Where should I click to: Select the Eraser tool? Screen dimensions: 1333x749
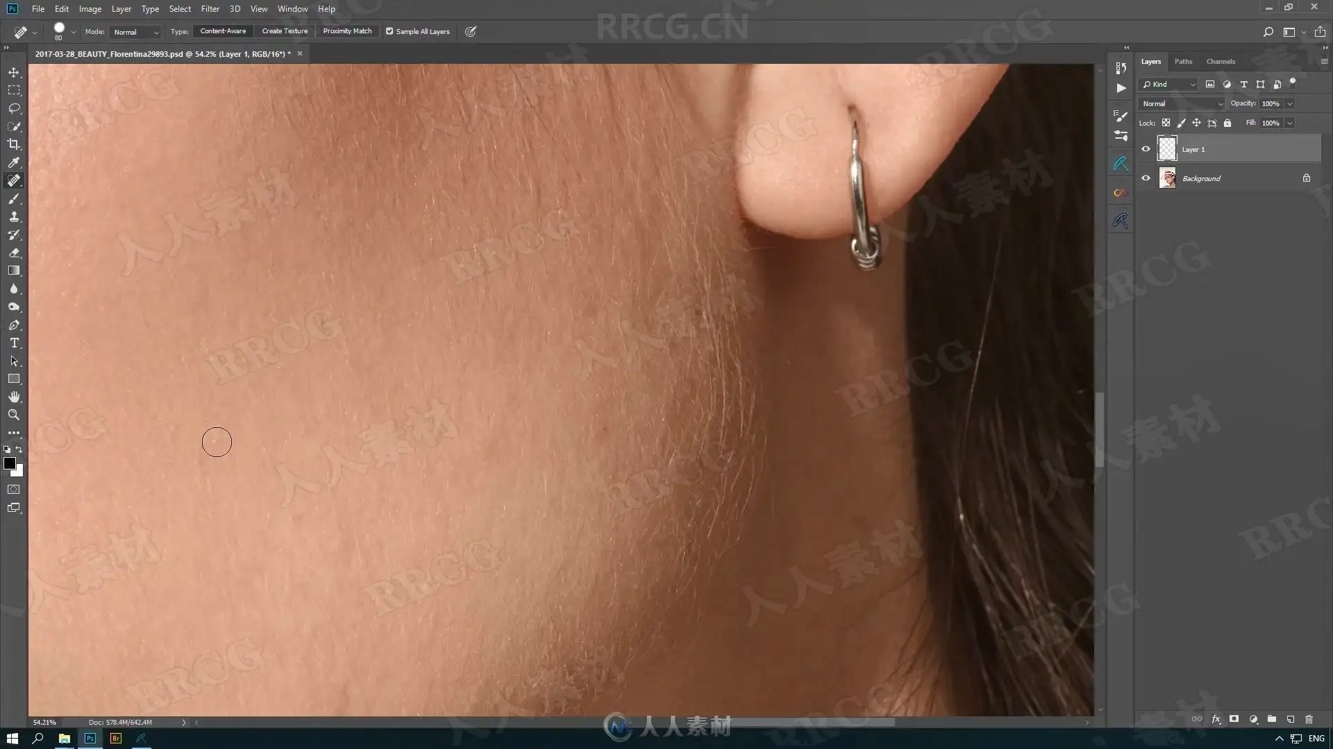(x=14, y=252)
